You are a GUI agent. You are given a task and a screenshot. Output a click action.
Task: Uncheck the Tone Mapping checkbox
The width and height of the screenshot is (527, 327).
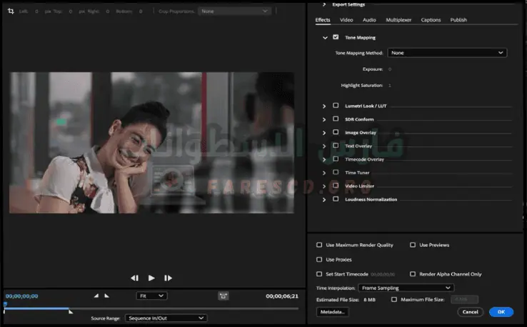click(336, 37)
